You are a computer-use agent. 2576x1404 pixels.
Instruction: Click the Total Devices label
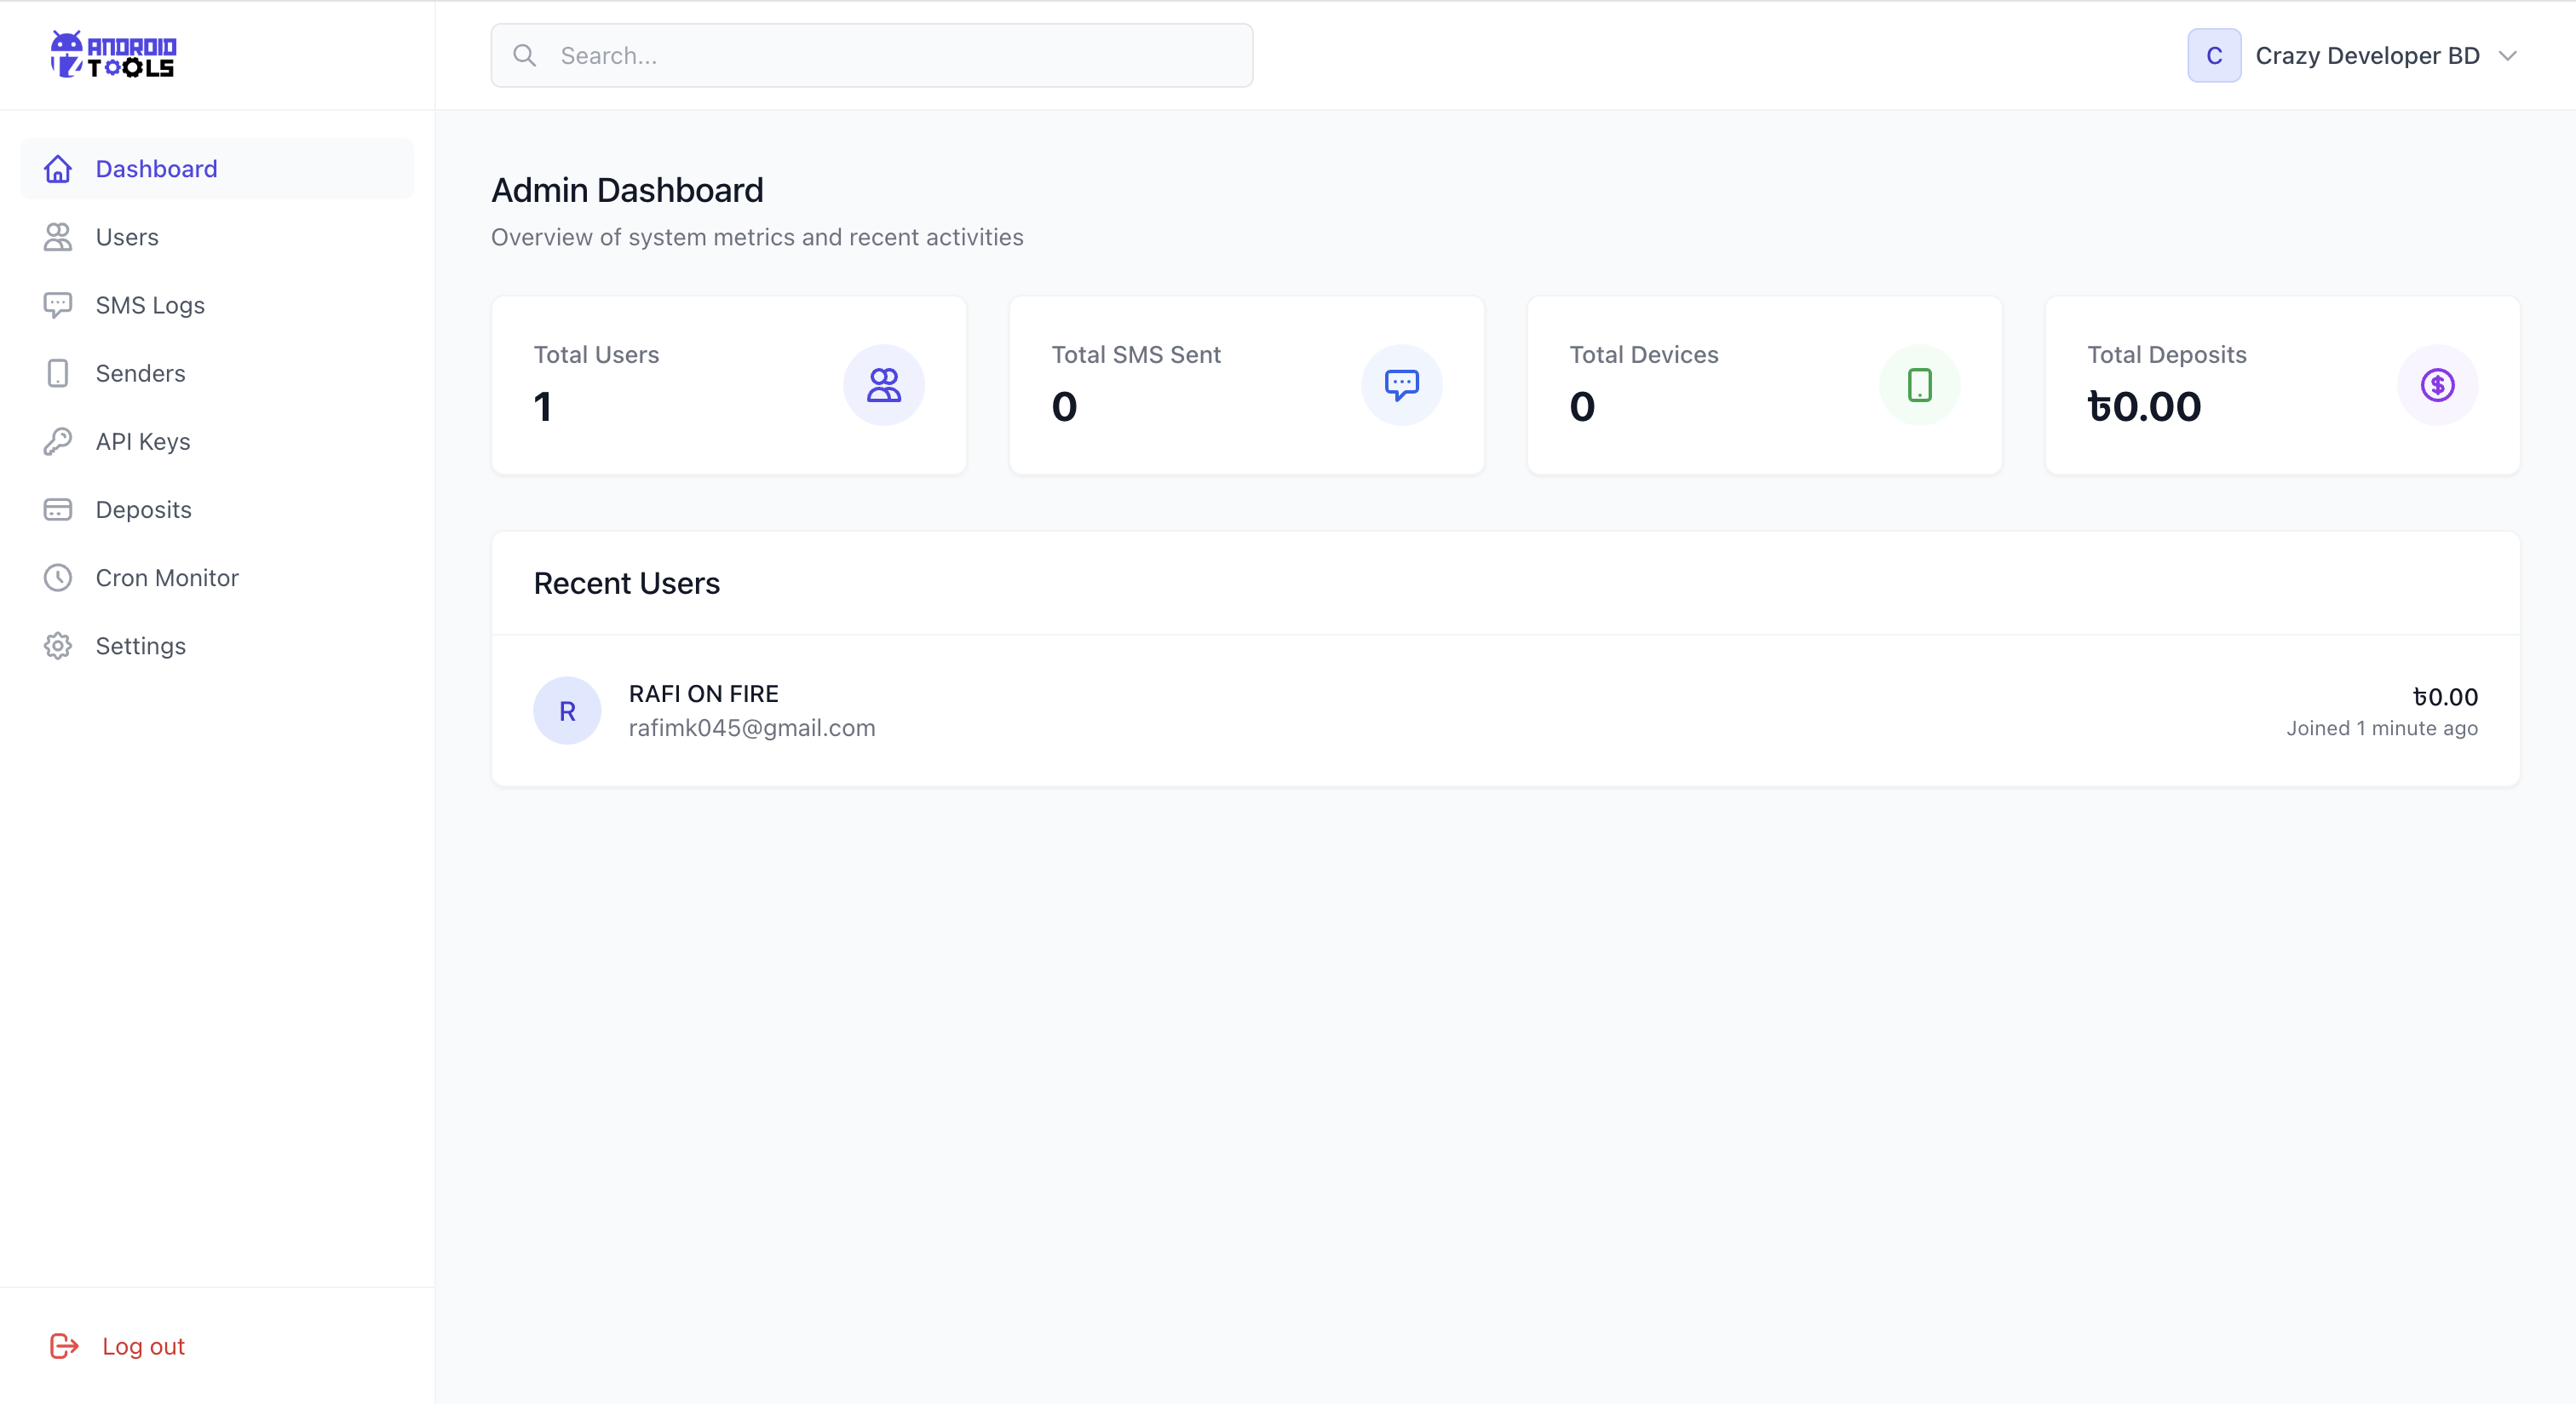1643,355
